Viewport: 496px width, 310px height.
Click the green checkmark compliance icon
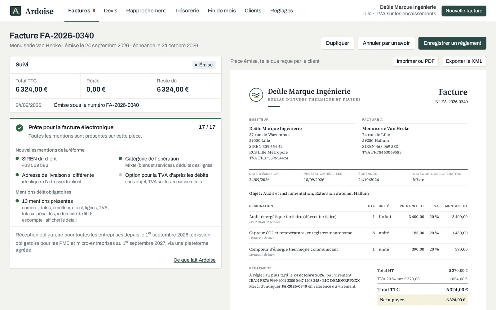pyautogui.click(x=20, y=128)
